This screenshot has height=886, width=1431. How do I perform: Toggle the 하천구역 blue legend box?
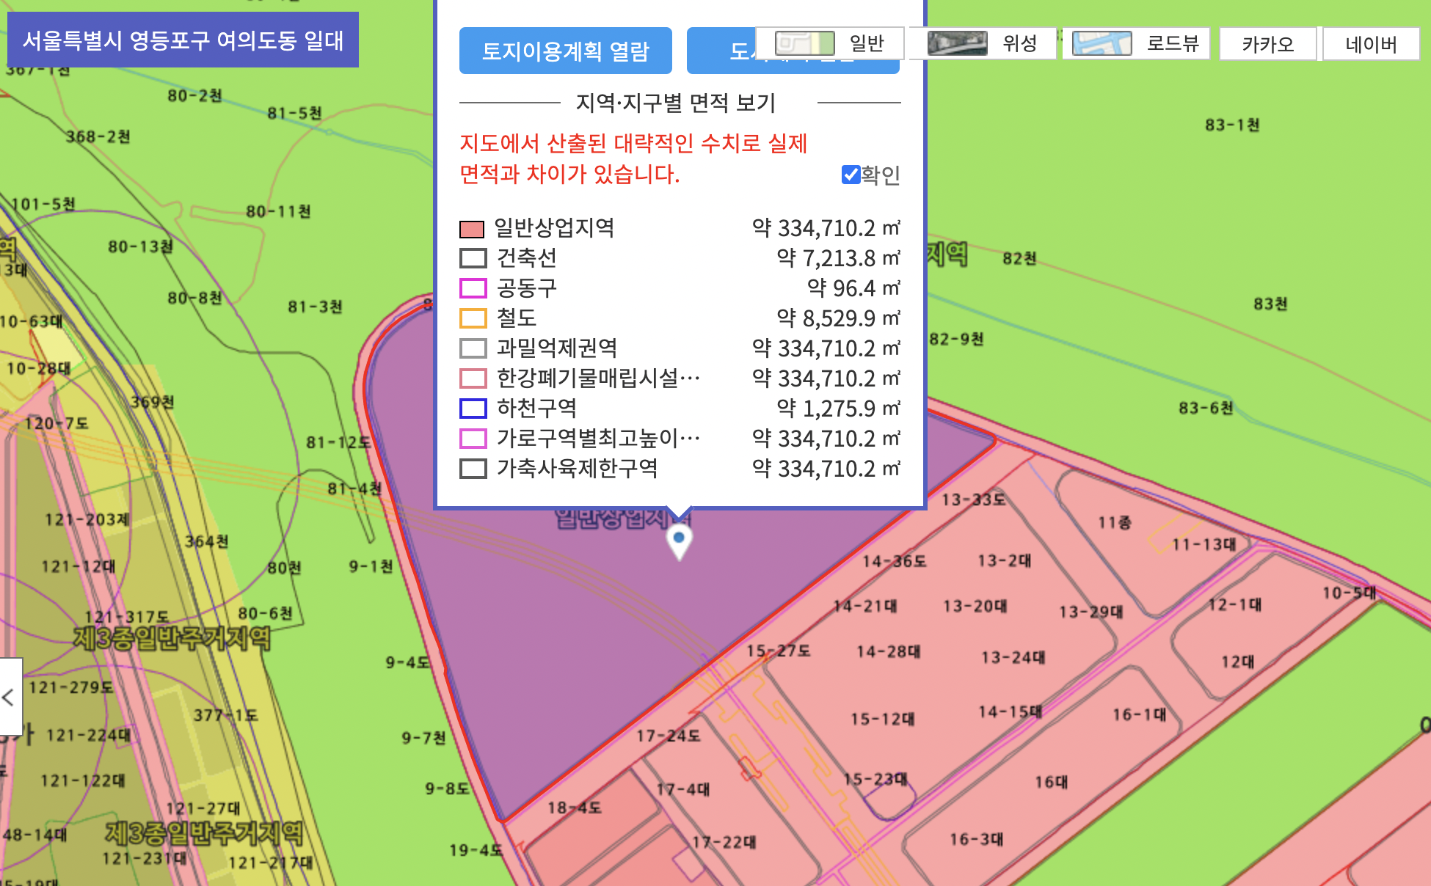(x=473, y=409)
